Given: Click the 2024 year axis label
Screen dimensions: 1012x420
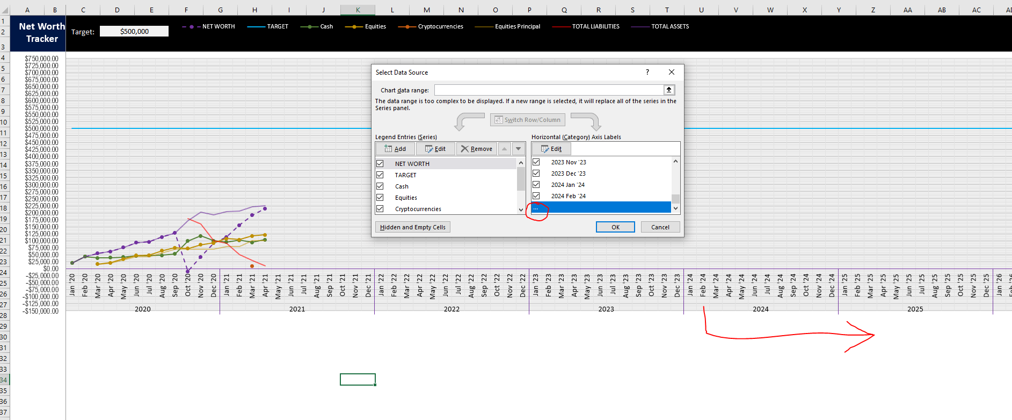Looking at the screenshot, I should click(x=761, y=309).
